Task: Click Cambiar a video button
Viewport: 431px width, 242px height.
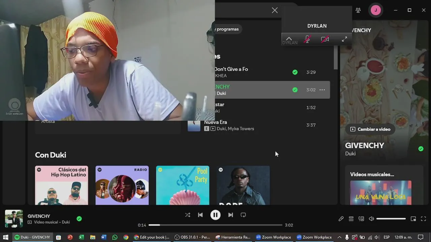Action: coord(370,129)
